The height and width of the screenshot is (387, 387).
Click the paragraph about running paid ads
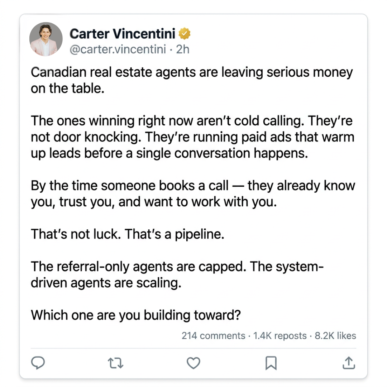click(x=192, y=137)
